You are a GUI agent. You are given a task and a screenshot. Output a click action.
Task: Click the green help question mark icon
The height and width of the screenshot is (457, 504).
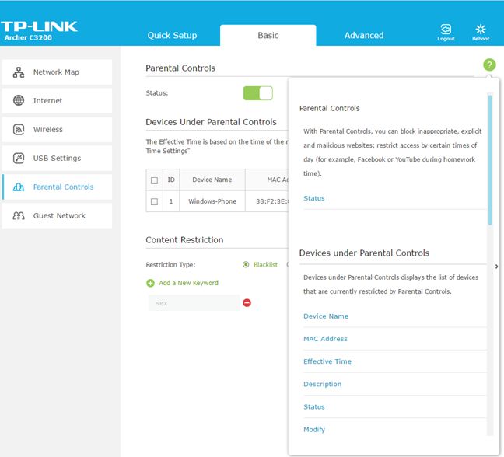(489, 65)
